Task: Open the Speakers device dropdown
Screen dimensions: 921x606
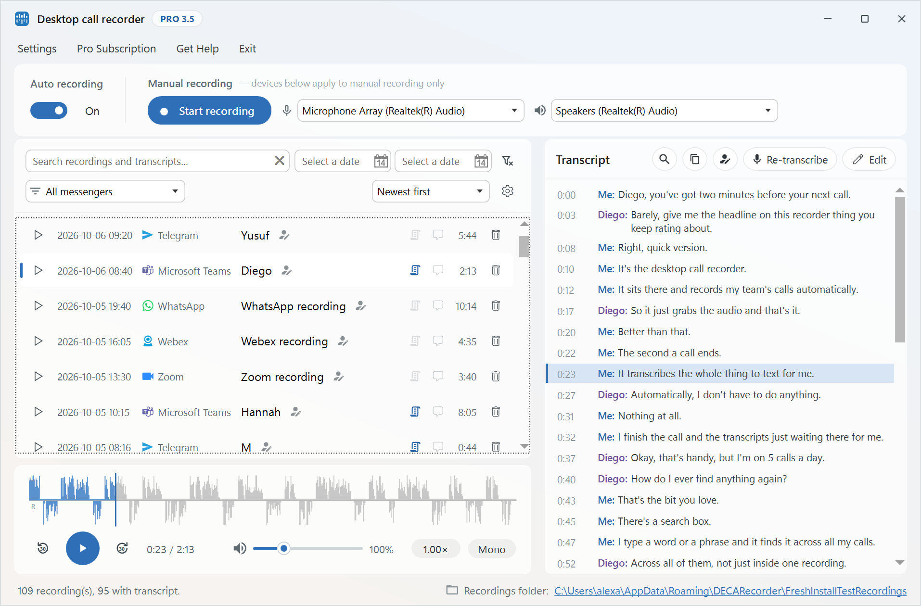Action: (x=664, y=111)
